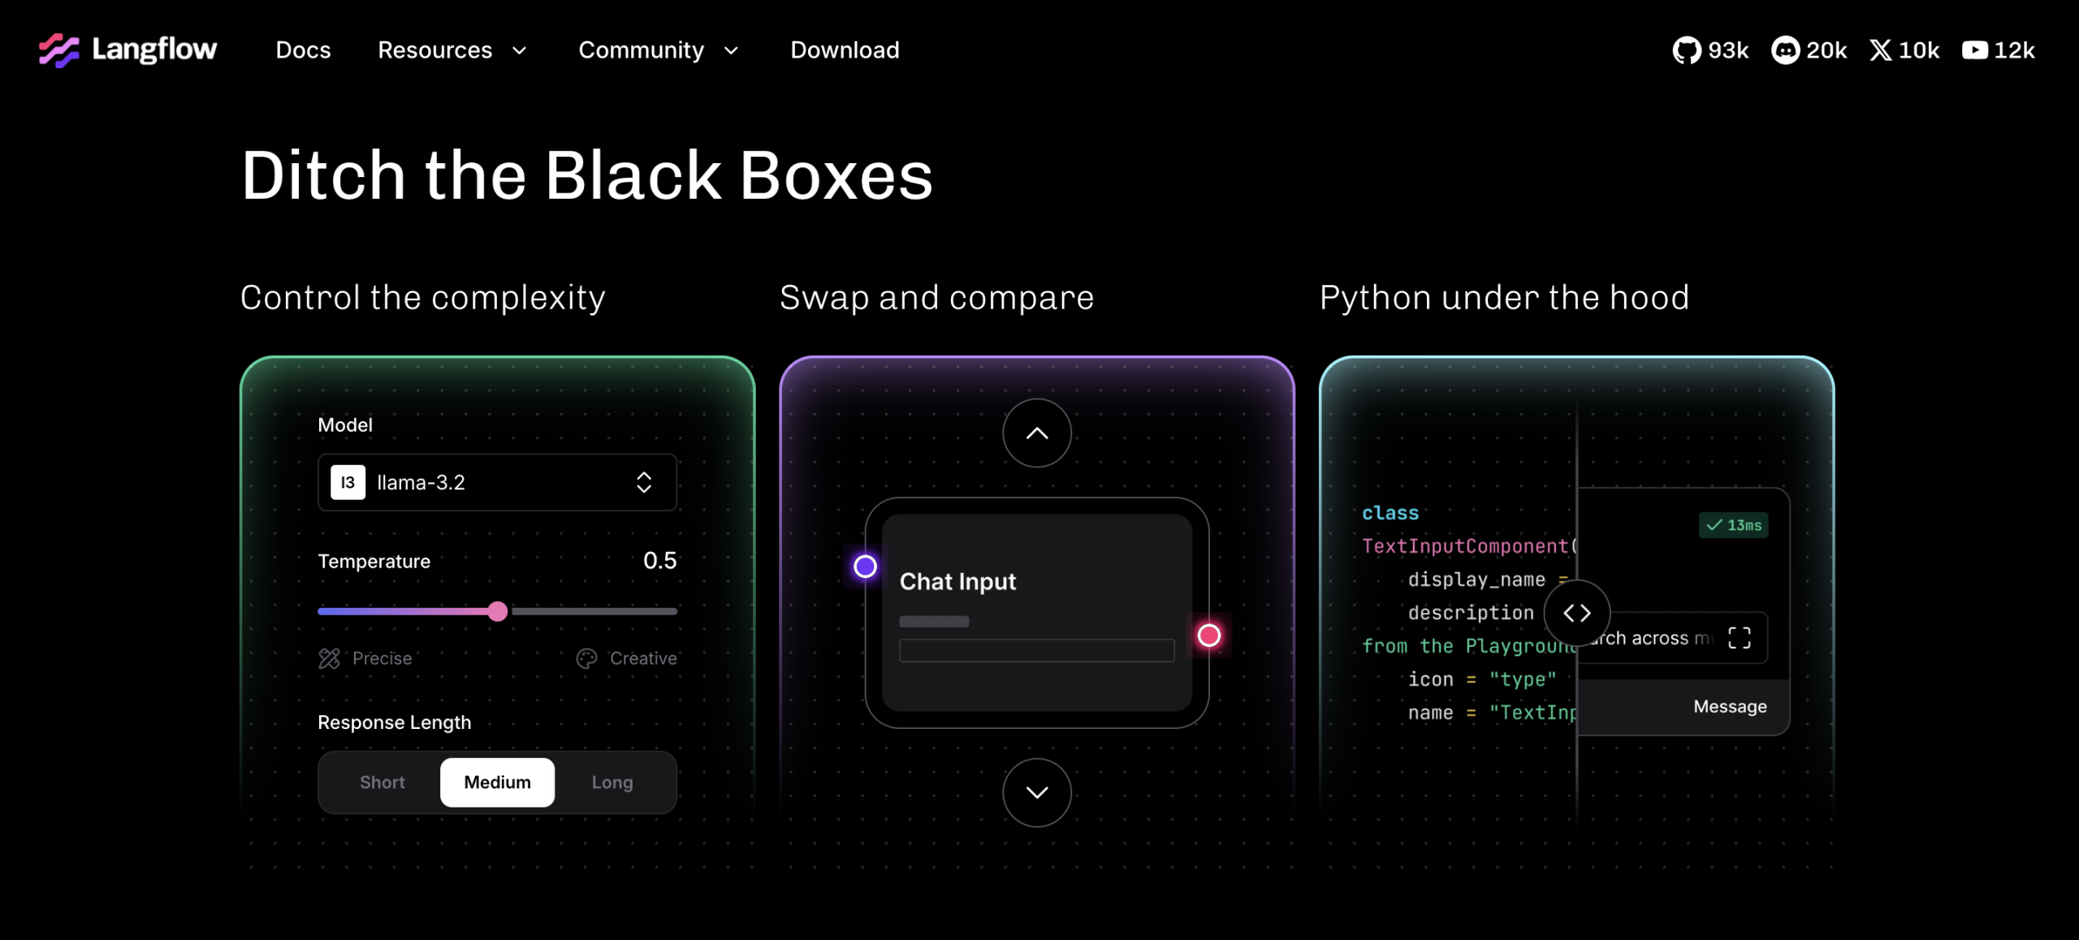Click the 'from the Playground' code line
This screenshot has height=940, width=2079.
pyautogui.click(x=1469, y=646)
